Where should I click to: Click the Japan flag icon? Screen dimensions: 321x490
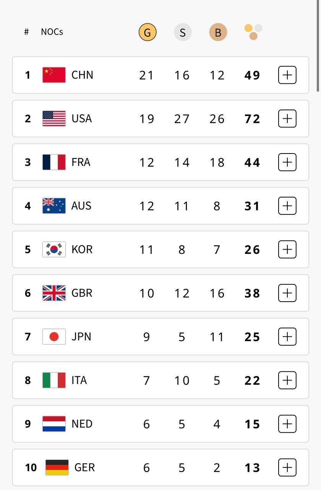(54, 337)
